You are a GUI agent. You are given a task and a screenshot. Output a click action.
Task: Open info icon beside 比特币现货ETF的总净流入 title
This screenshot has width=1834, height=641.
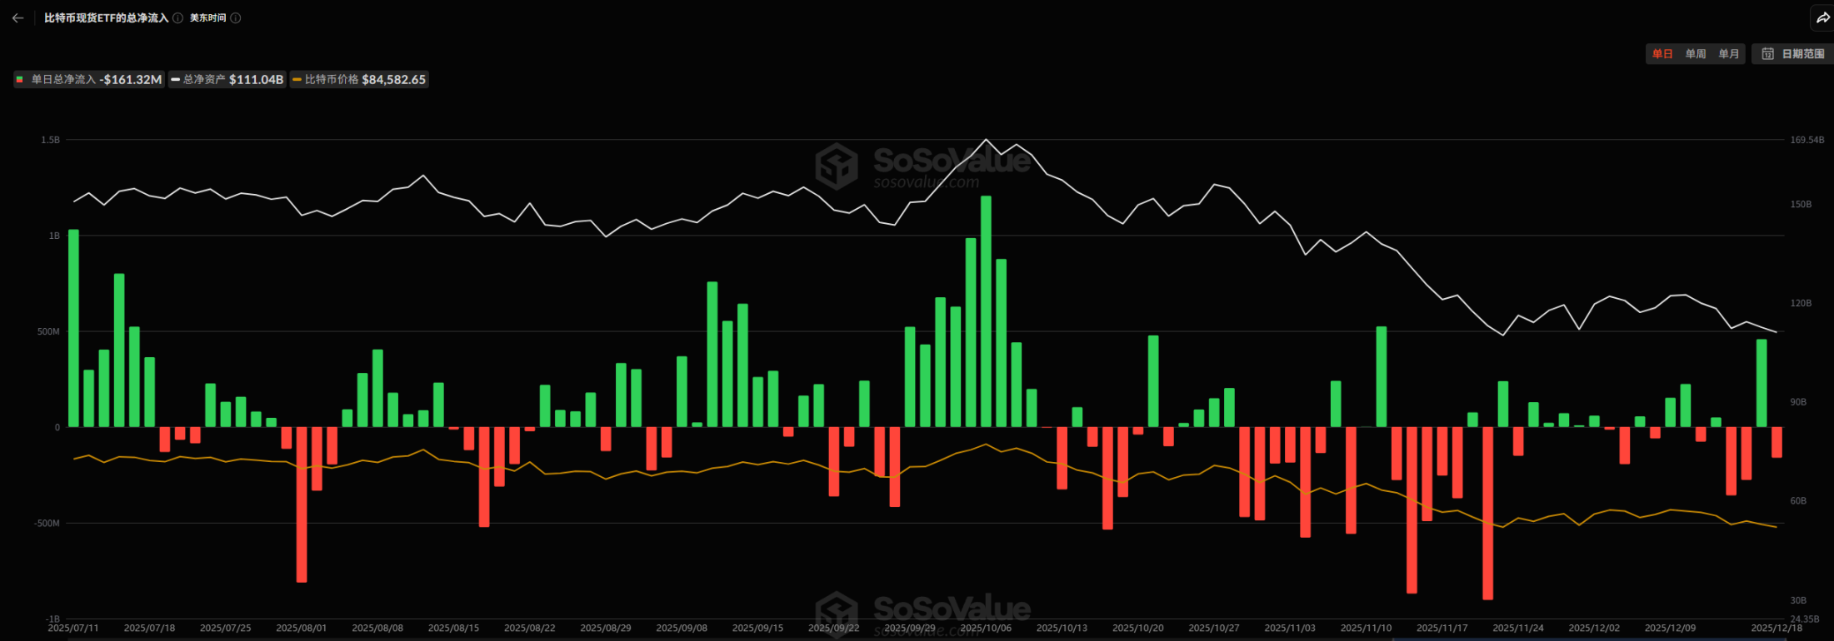tap(177, 18)
